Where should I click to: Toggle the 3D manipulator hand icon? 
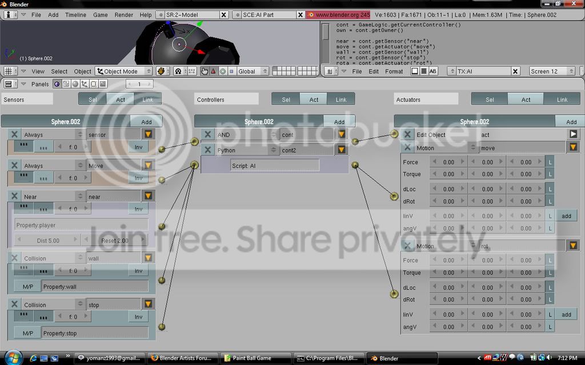tap(205, 71)
